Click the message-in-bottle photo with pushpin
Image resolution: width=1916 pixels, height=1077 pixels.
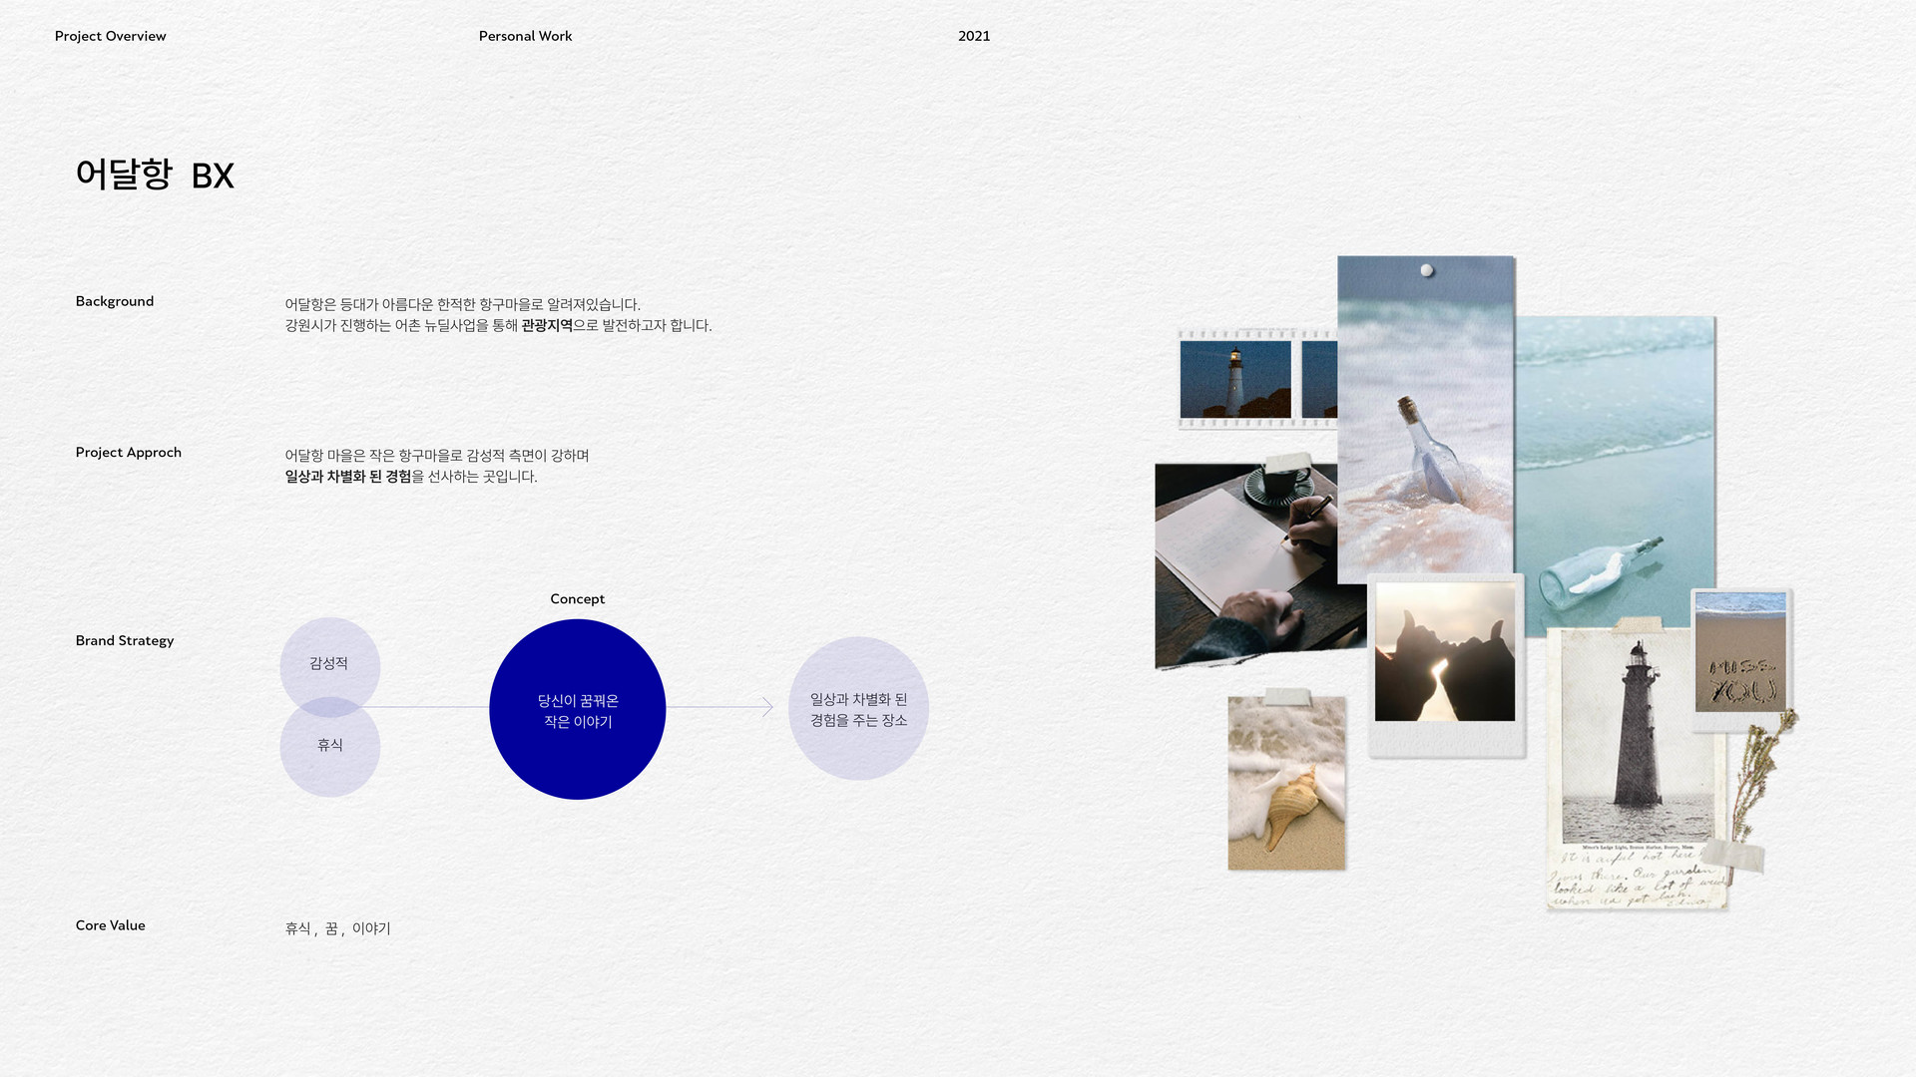(1425, 419)
